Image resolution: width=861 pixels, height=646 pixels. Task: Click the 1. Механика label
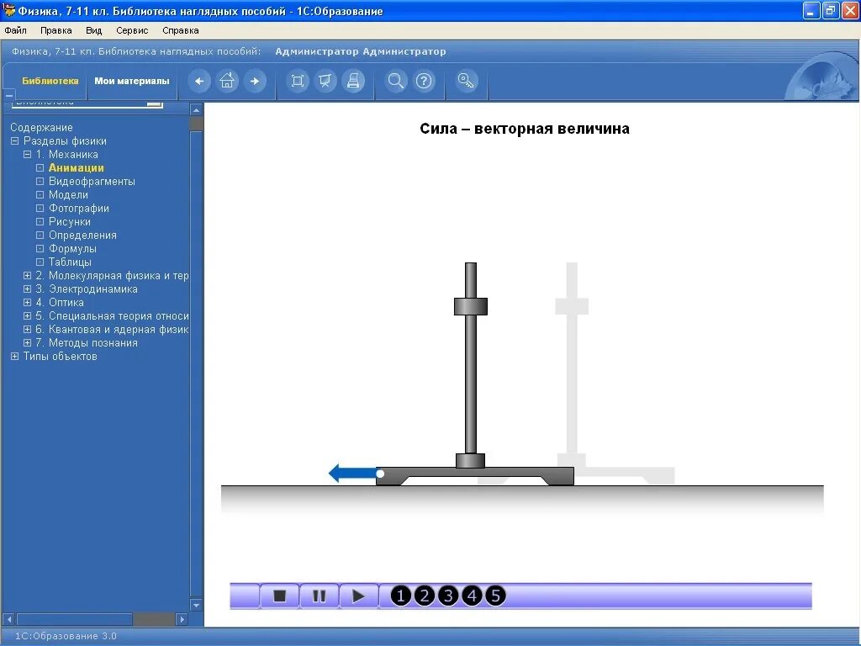click(67, 155)
